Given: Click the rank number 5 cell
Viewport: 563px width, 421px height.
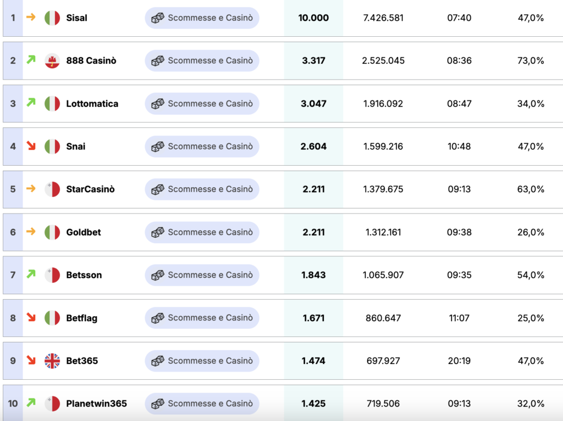Looking at the screenshot, I should [x=13, y=189].
